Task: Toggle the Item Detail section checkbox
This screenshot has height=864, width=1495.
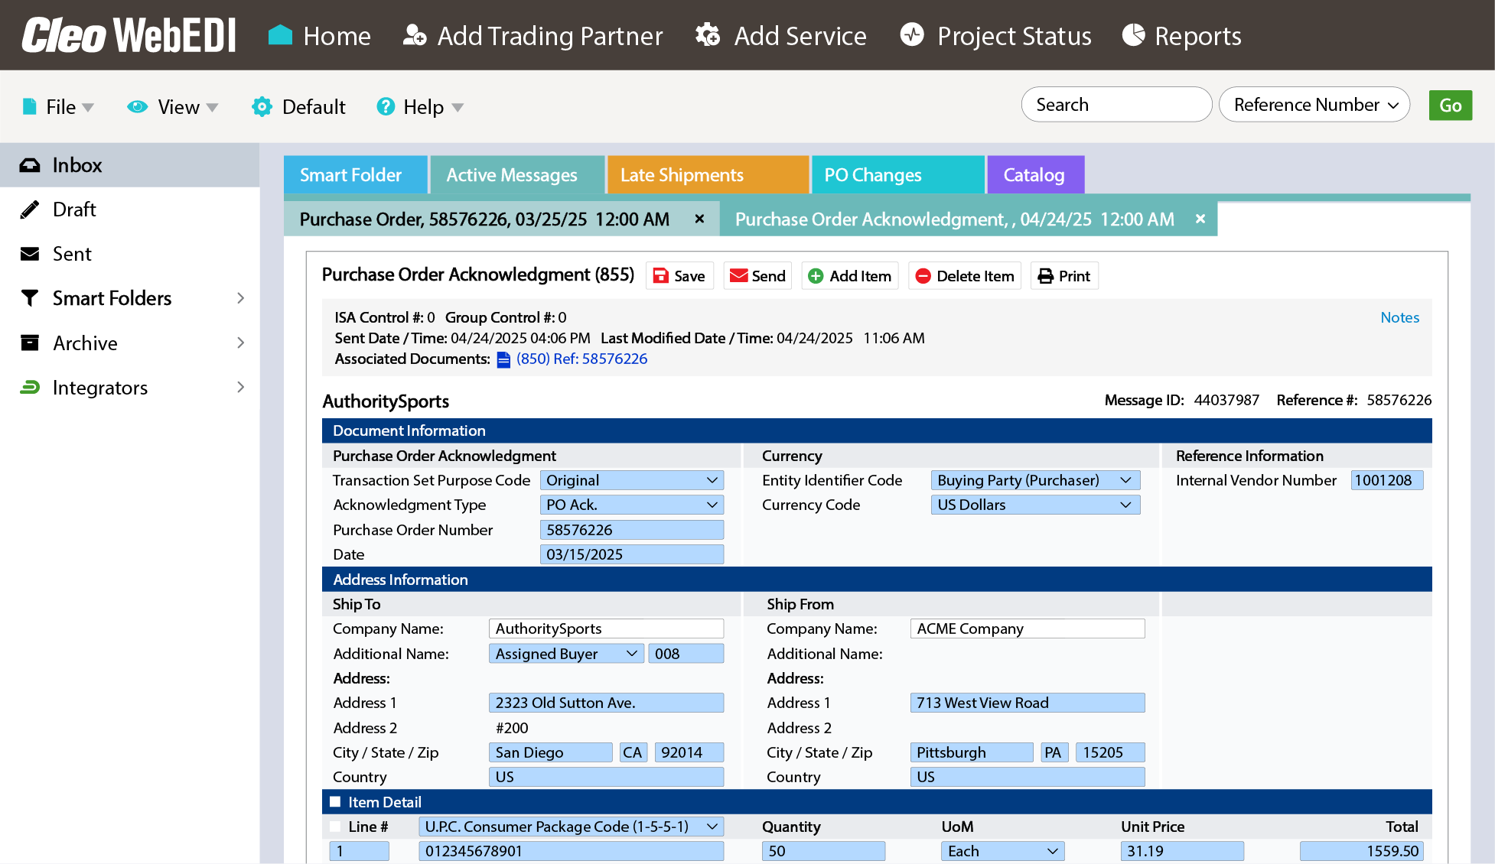Action: [335, 801]
